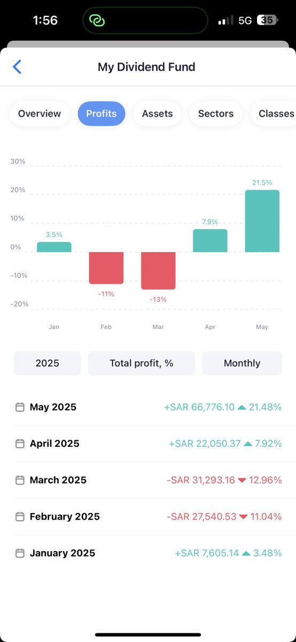Viewport: 296px width, 642px height.
Task: Open the Total profit, % selector
Action: click(142, 363)
